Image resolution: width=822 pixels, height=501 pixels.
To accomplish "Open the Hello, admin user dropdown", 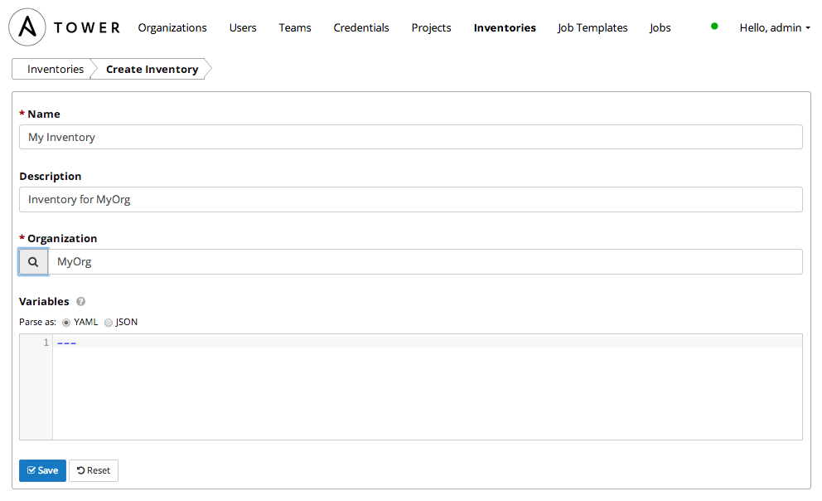I will pyautogui.click(x=775, y=28).
